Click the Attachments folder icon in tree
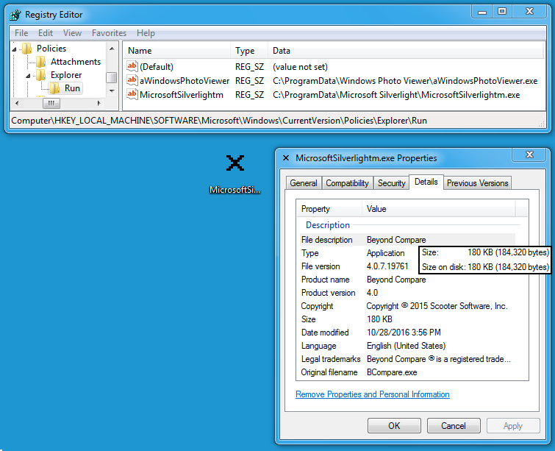555x451 pixels. point(40,62)
